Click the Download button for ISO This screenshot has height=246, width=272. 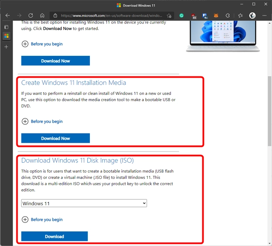point(55,236)
